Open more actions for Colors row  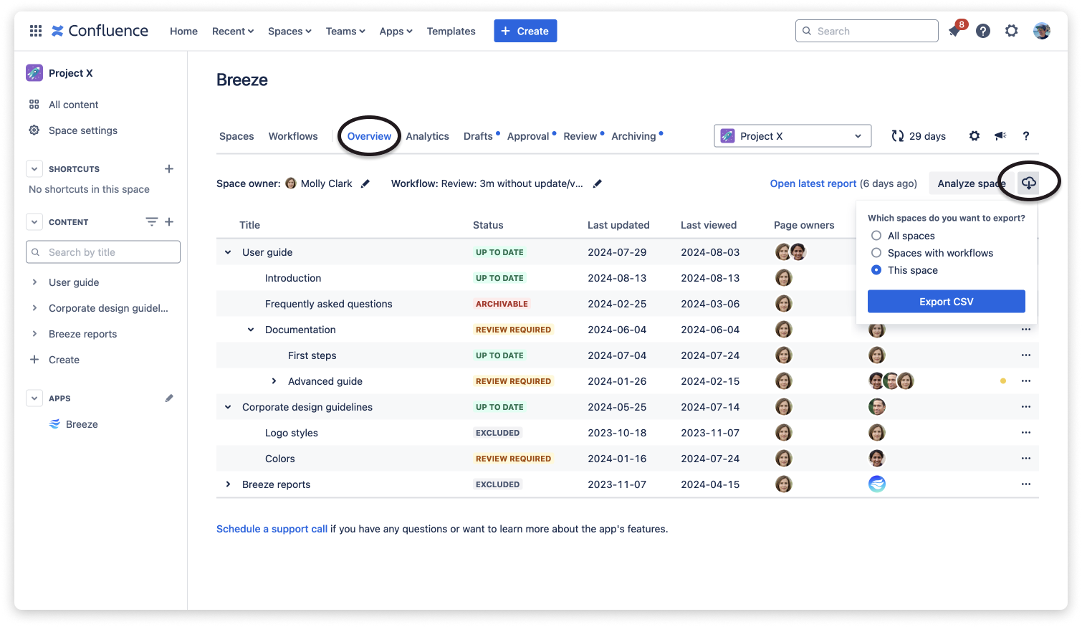coord(1026,459)
